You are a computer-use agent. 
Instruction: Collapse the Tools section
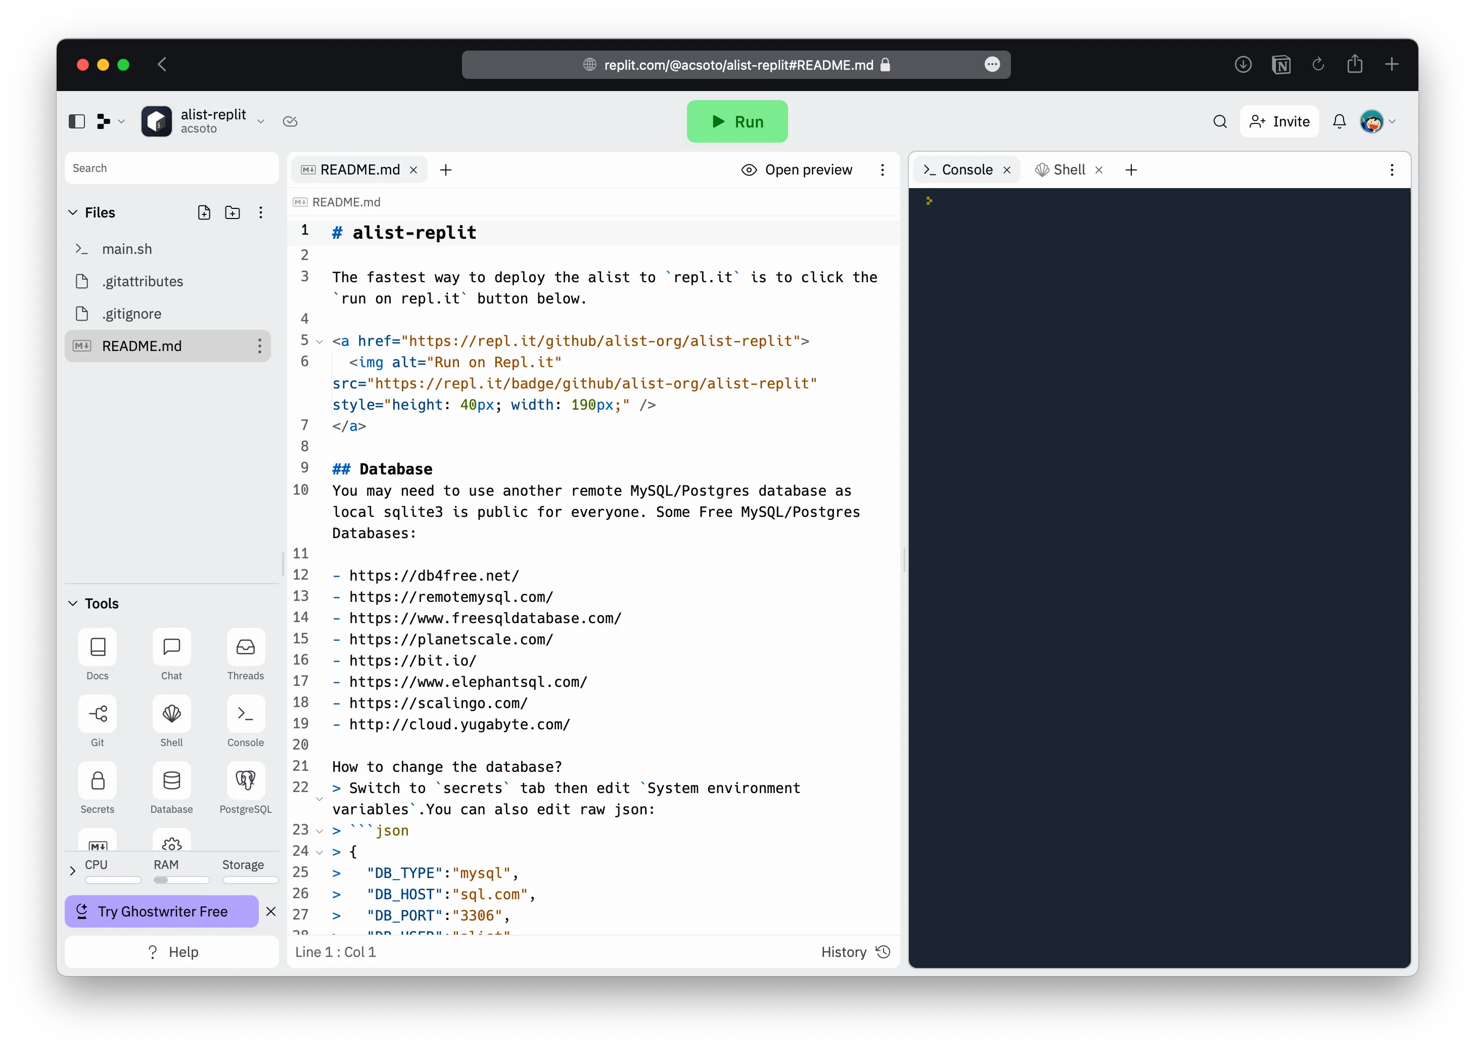coord(73,603)
